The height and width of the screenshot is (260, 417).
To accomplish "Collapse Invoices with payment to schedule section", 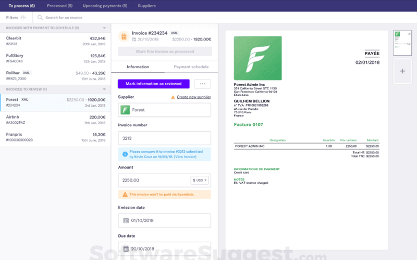I will [x=104, y=28].
